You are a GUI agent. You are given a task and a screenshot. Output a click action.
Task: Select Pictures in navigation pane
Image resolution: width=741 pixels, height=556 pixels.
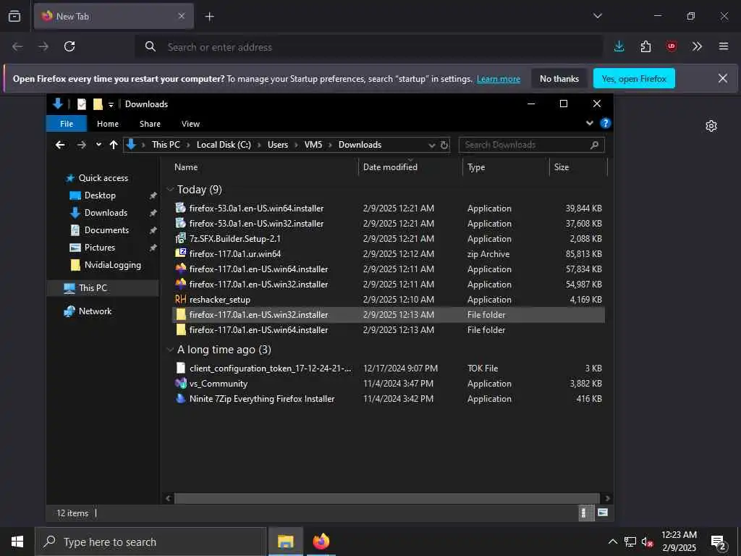[x=99, y=248]
